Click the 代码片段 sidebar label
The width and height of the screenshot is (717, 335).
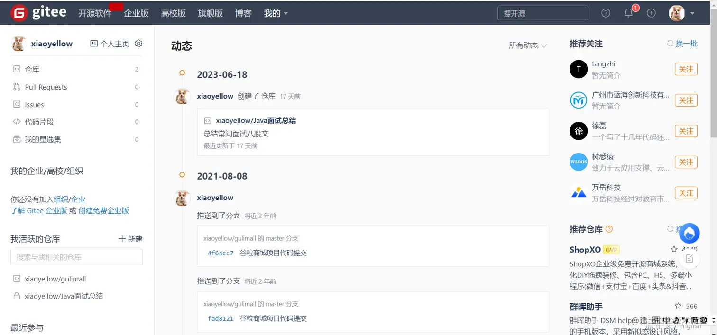click(x=39, y=122)
